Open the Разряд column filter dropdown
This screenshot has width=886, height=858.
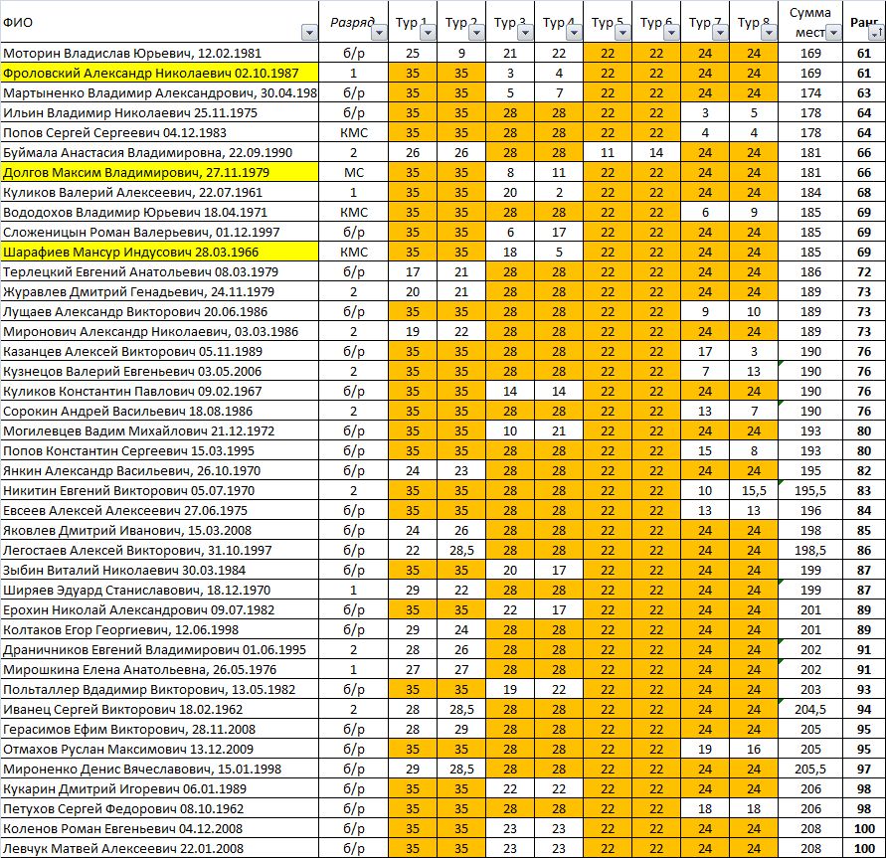click(379, 34)
